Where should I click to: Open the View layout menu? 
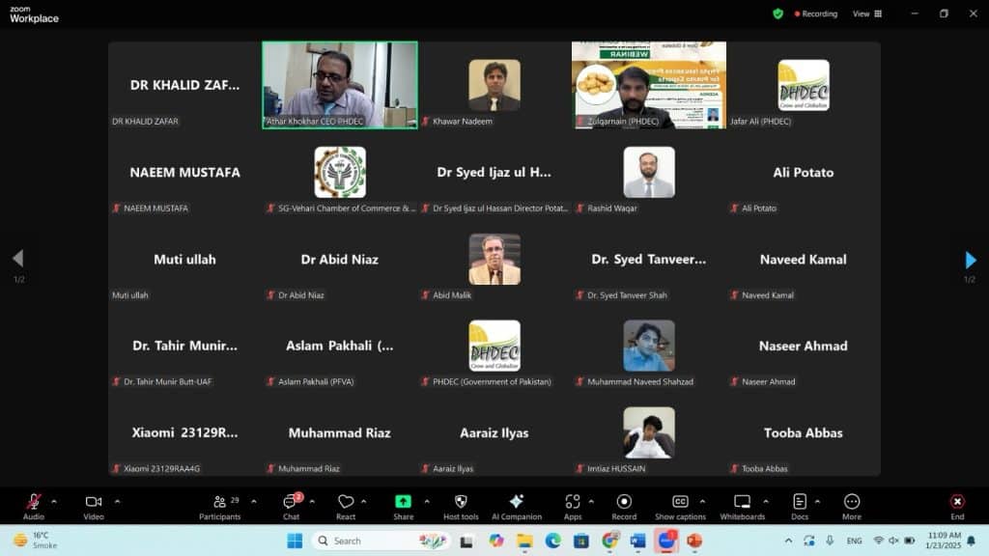866,14
